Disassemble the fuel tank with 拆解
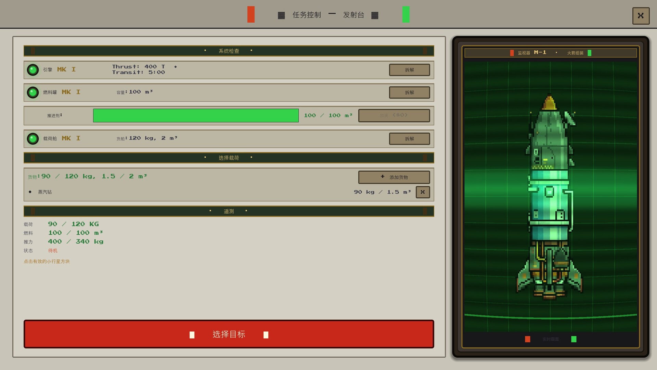The width and height of the screenshot is (657, 370). click(x=409, y=92)
